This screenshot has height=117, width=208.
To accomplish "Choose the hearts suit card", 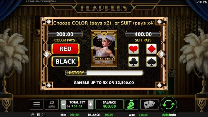I will [x=134, y=49].
